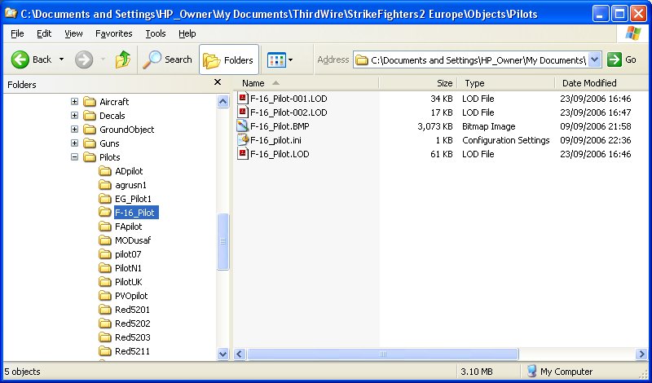Open the Back history dropdown arrow
The height and width of the screenshot is (383, 652).
[62, 59]
